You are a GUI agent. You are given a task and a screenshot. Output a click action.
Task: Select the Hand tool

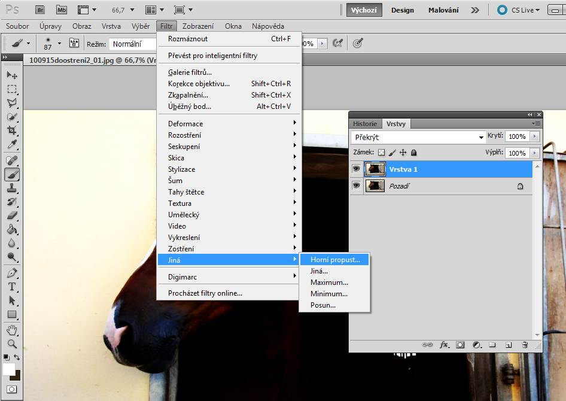click(x=11, y=330)
